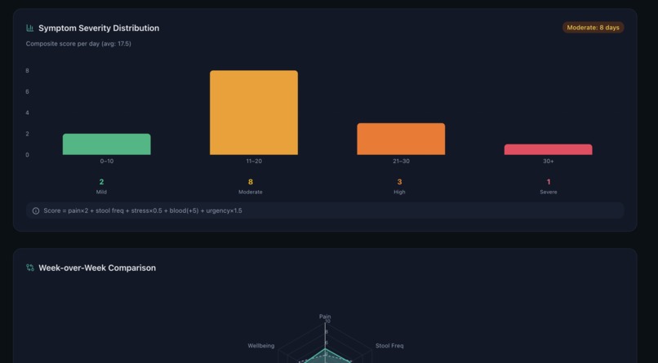Click the 'Stool Freq' radar axis label
Screen dimensions: 658x363
pyautogui.click(x=389, y=346)
